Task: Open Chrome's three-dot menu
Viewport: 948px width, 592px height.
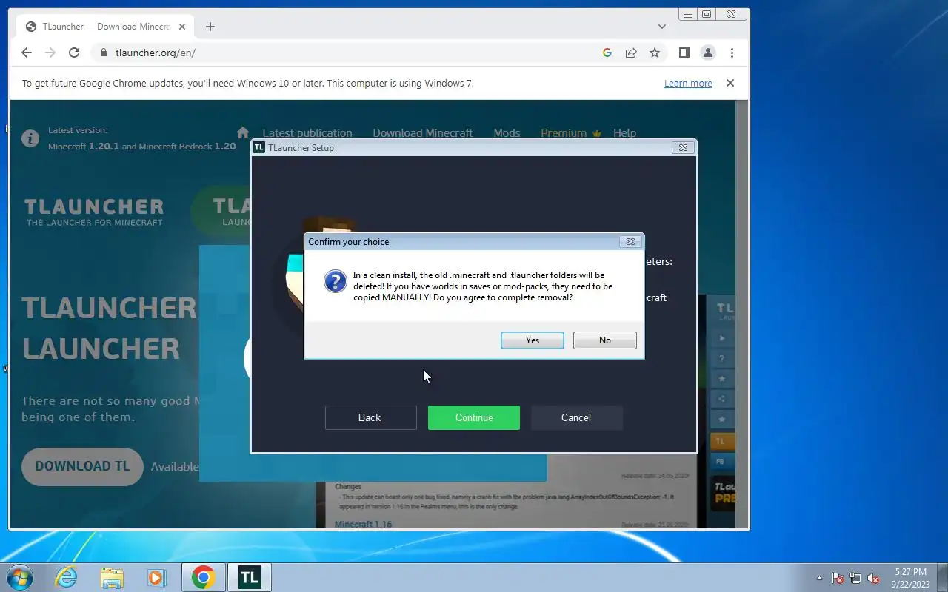Action: point(732,53)
